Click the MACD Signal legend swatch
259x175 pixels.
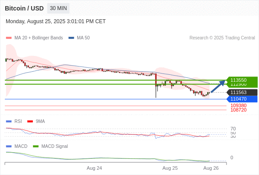[x=36, y=146]
